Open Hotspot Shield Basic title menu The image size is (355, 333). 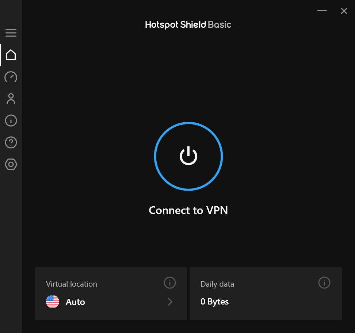click(x=188, y=24)
